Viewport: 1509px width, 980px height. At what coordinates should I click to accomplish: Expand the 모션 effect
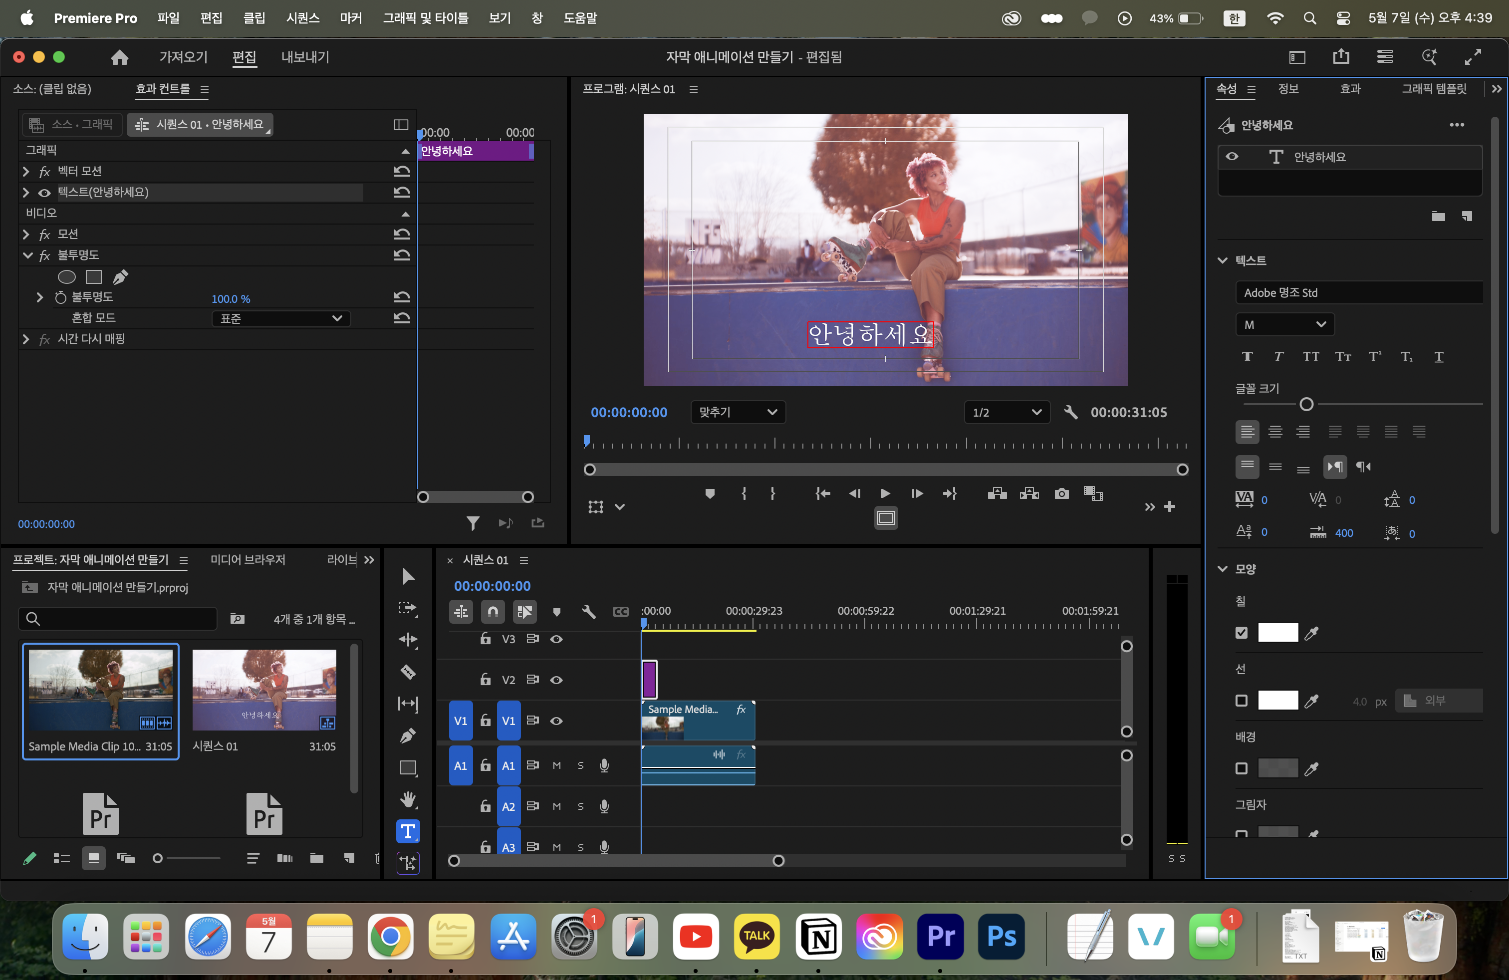[x=26, y=234]
